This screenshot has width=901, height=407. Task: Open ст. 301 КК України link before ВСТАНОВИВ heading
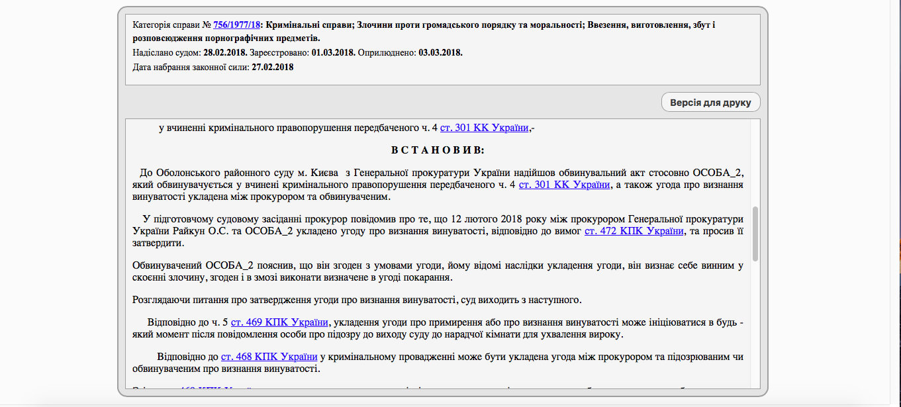click(485, 128)
